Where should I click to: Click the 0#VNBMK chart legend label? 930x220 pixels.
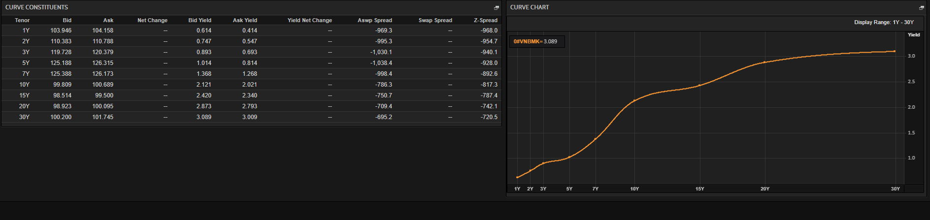pyautogui.click(x=535, y=41)
